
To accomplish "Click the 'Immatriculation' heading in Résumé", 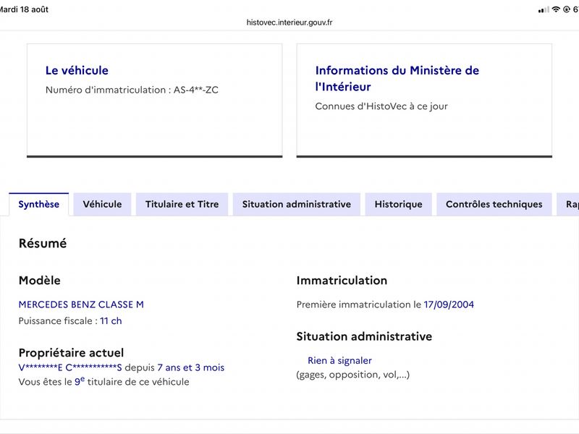I will (x=342, y=281).
